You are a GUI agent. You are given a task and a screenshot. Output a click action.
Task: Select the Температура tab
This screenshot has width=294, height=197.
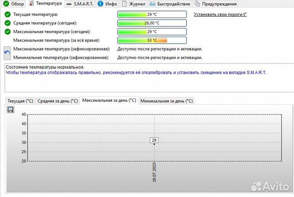(46, 3)
